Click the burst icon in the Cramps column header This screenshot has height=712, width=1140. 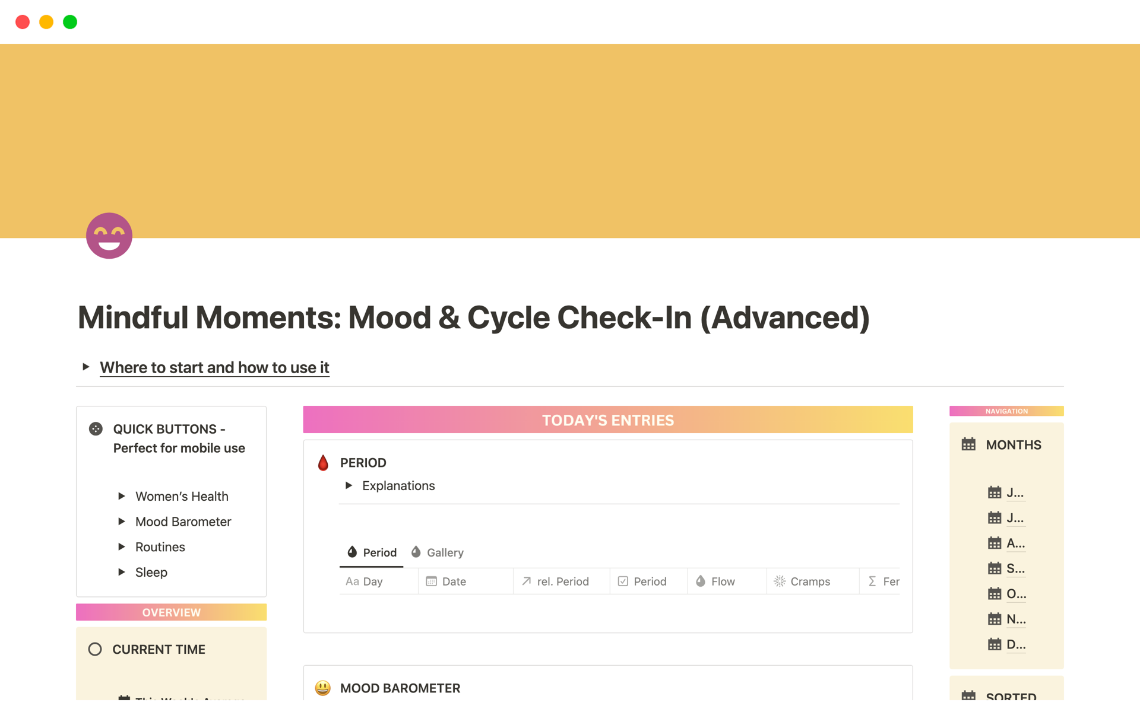[x=778, y=581]
